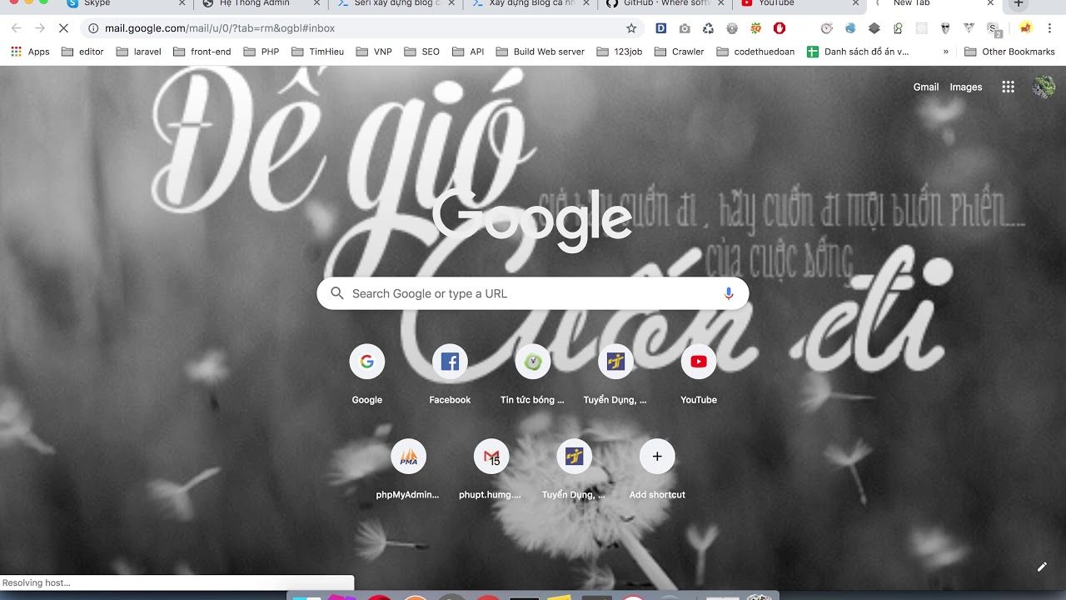This screenshot has width=1066, height=600.
Task: Open the Danh sách đồ án bookmark
Action: point(858,52)
